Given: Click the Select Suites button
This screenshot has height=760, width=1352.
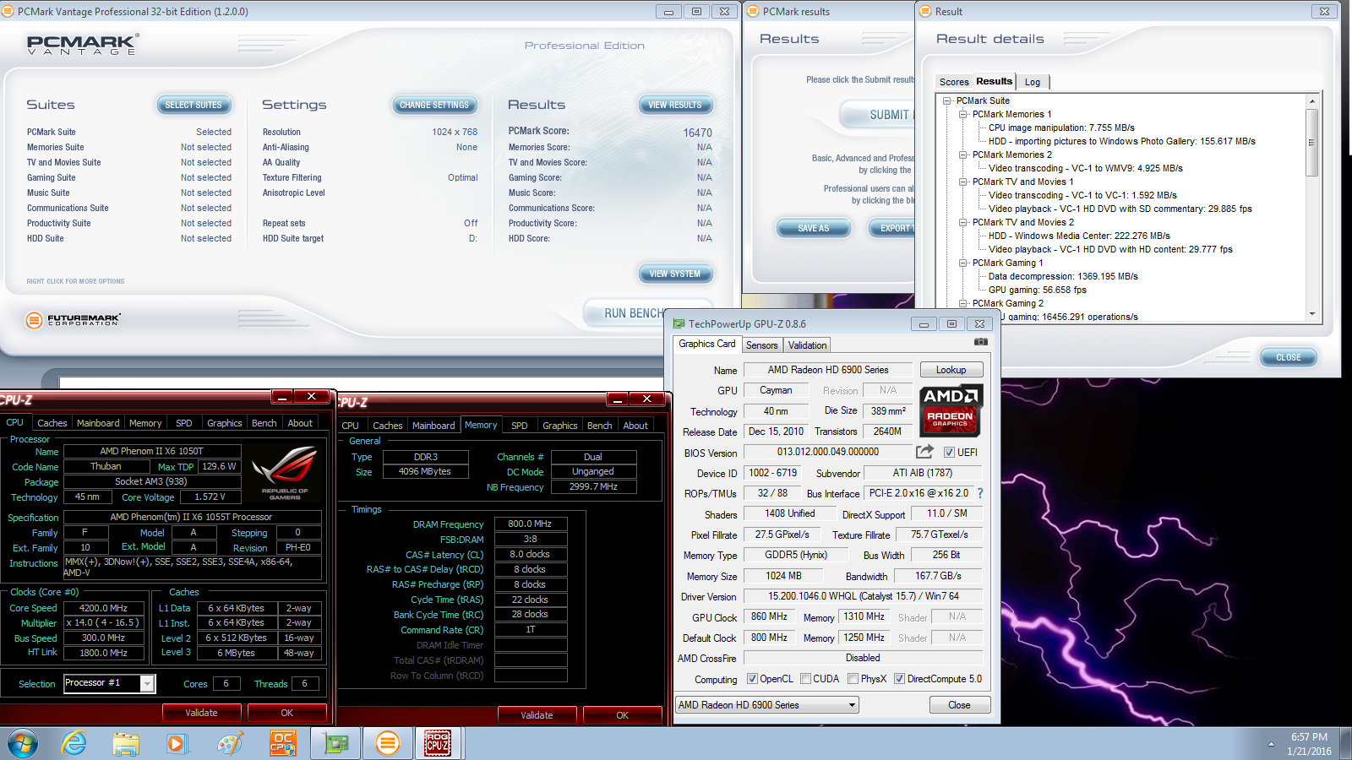Looking at the screenshot, I should tap(194, 105).
